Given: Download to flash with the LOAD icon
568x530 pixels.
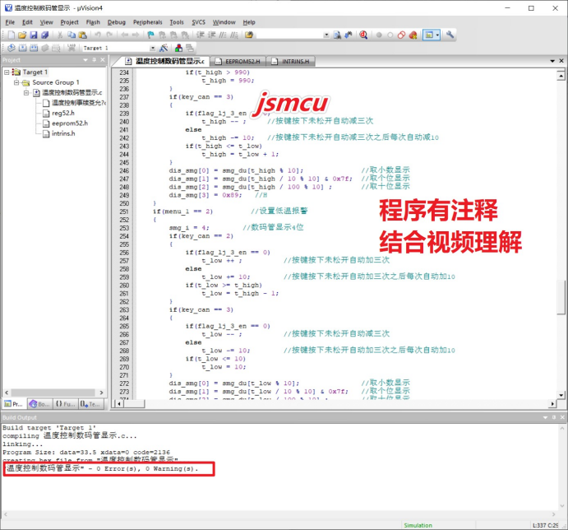Looking at the screenshot, I should click(x=72, y=48).
